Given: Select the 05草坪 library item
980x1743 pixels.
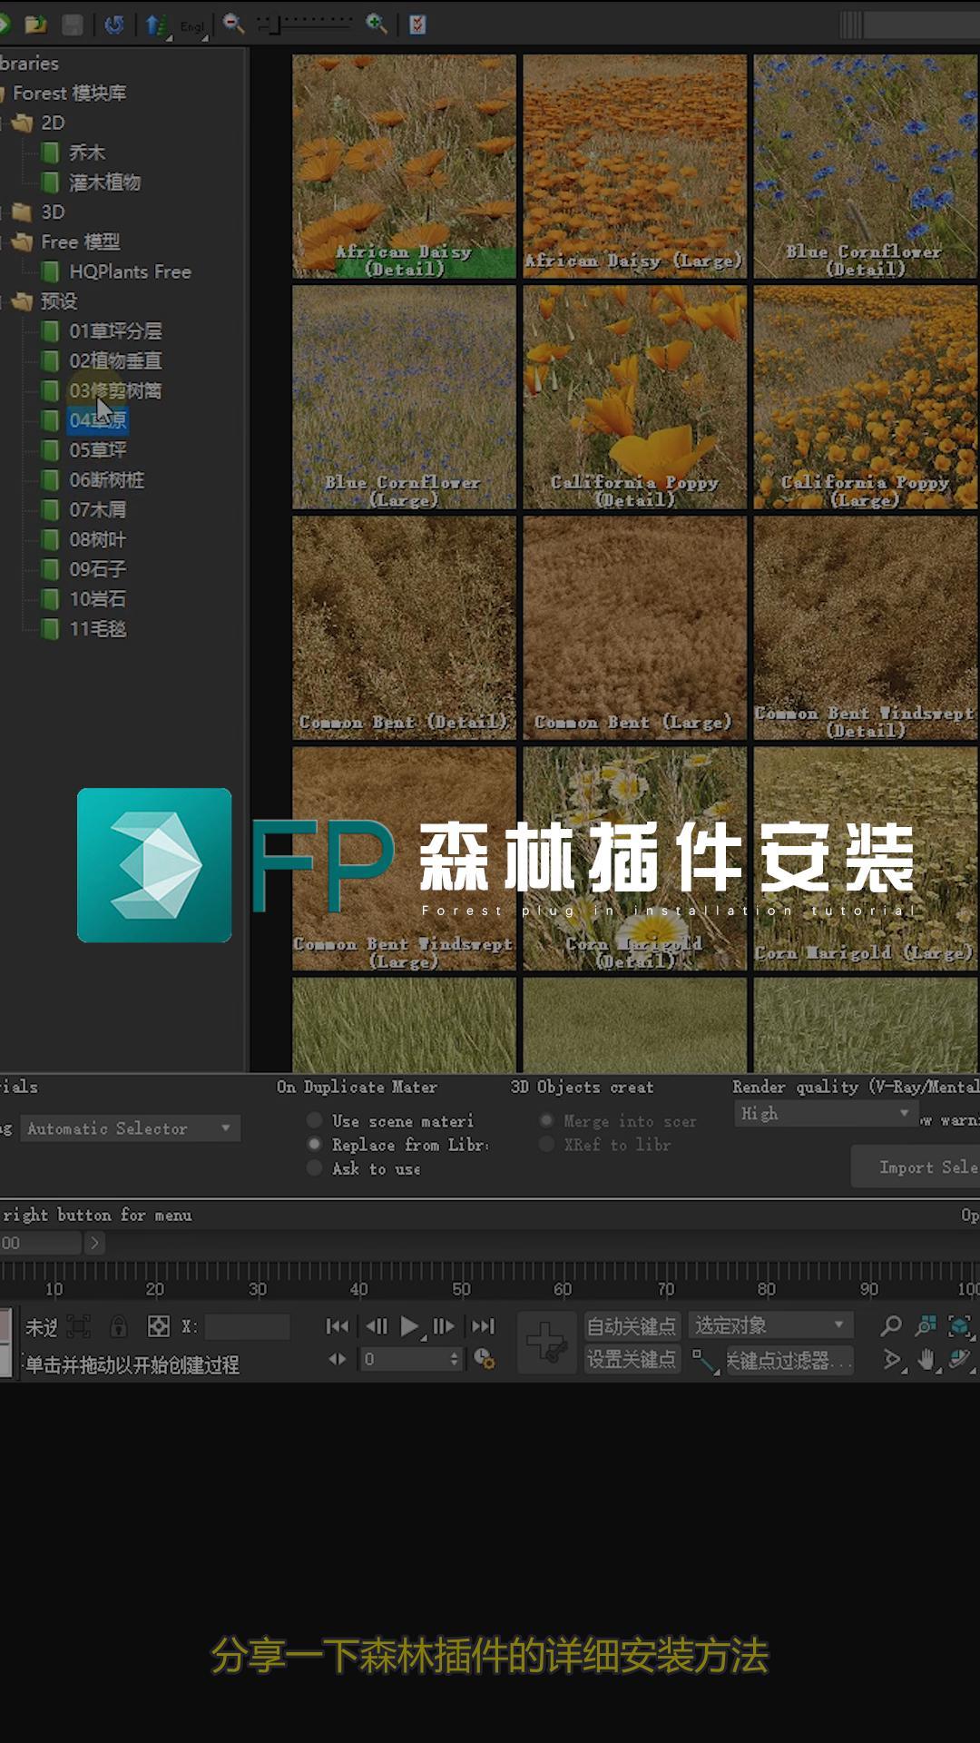Looking at the screenshot, I should tap(98, 450).
